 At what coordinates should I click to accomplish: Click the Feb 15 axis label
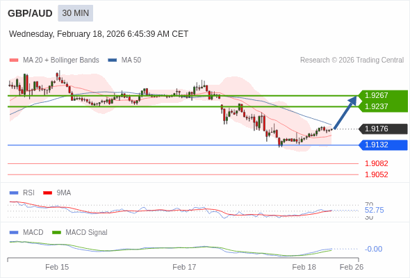pyautogui.click(x=57, y=267)
